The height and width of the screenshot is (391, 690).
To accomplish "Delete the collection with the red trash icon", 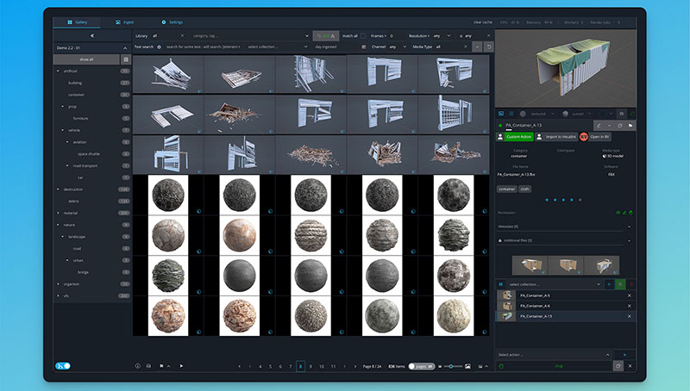I will 630,284.
